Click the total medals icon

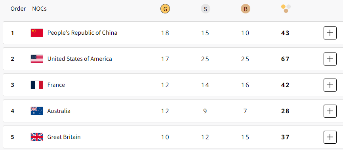point(286,9)
